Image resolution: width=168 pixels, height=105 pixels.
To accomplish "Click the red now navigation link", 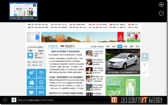I will tap(118, 27).
